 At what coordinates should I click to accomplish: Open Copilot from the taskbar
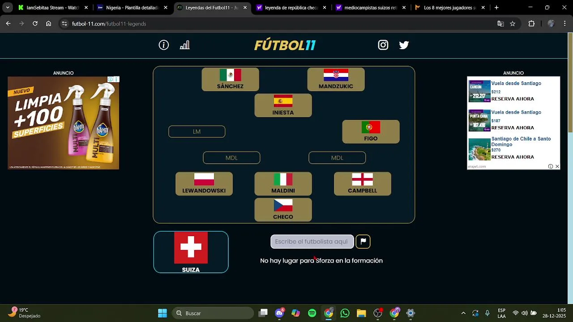coord(296,313)
